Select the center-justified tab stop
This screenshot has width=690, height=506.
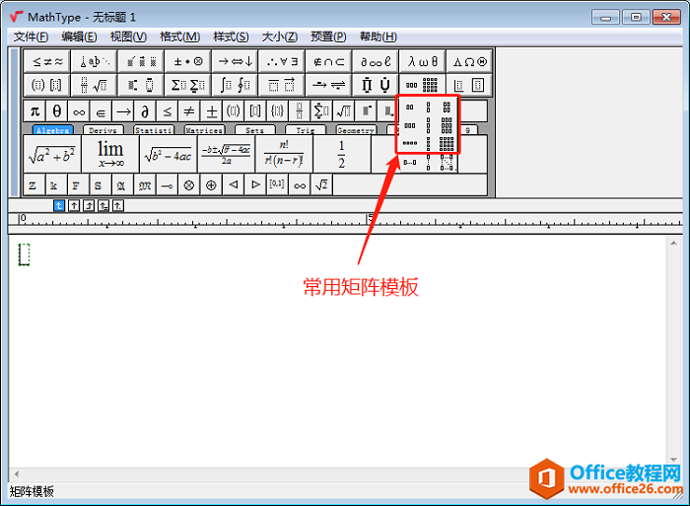tap(74, 206)
